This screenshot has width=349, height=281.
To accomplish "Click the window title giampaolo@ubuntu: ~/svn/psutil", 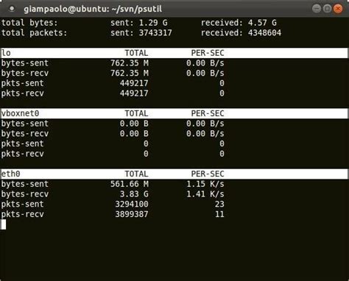I will pos(93,9).
